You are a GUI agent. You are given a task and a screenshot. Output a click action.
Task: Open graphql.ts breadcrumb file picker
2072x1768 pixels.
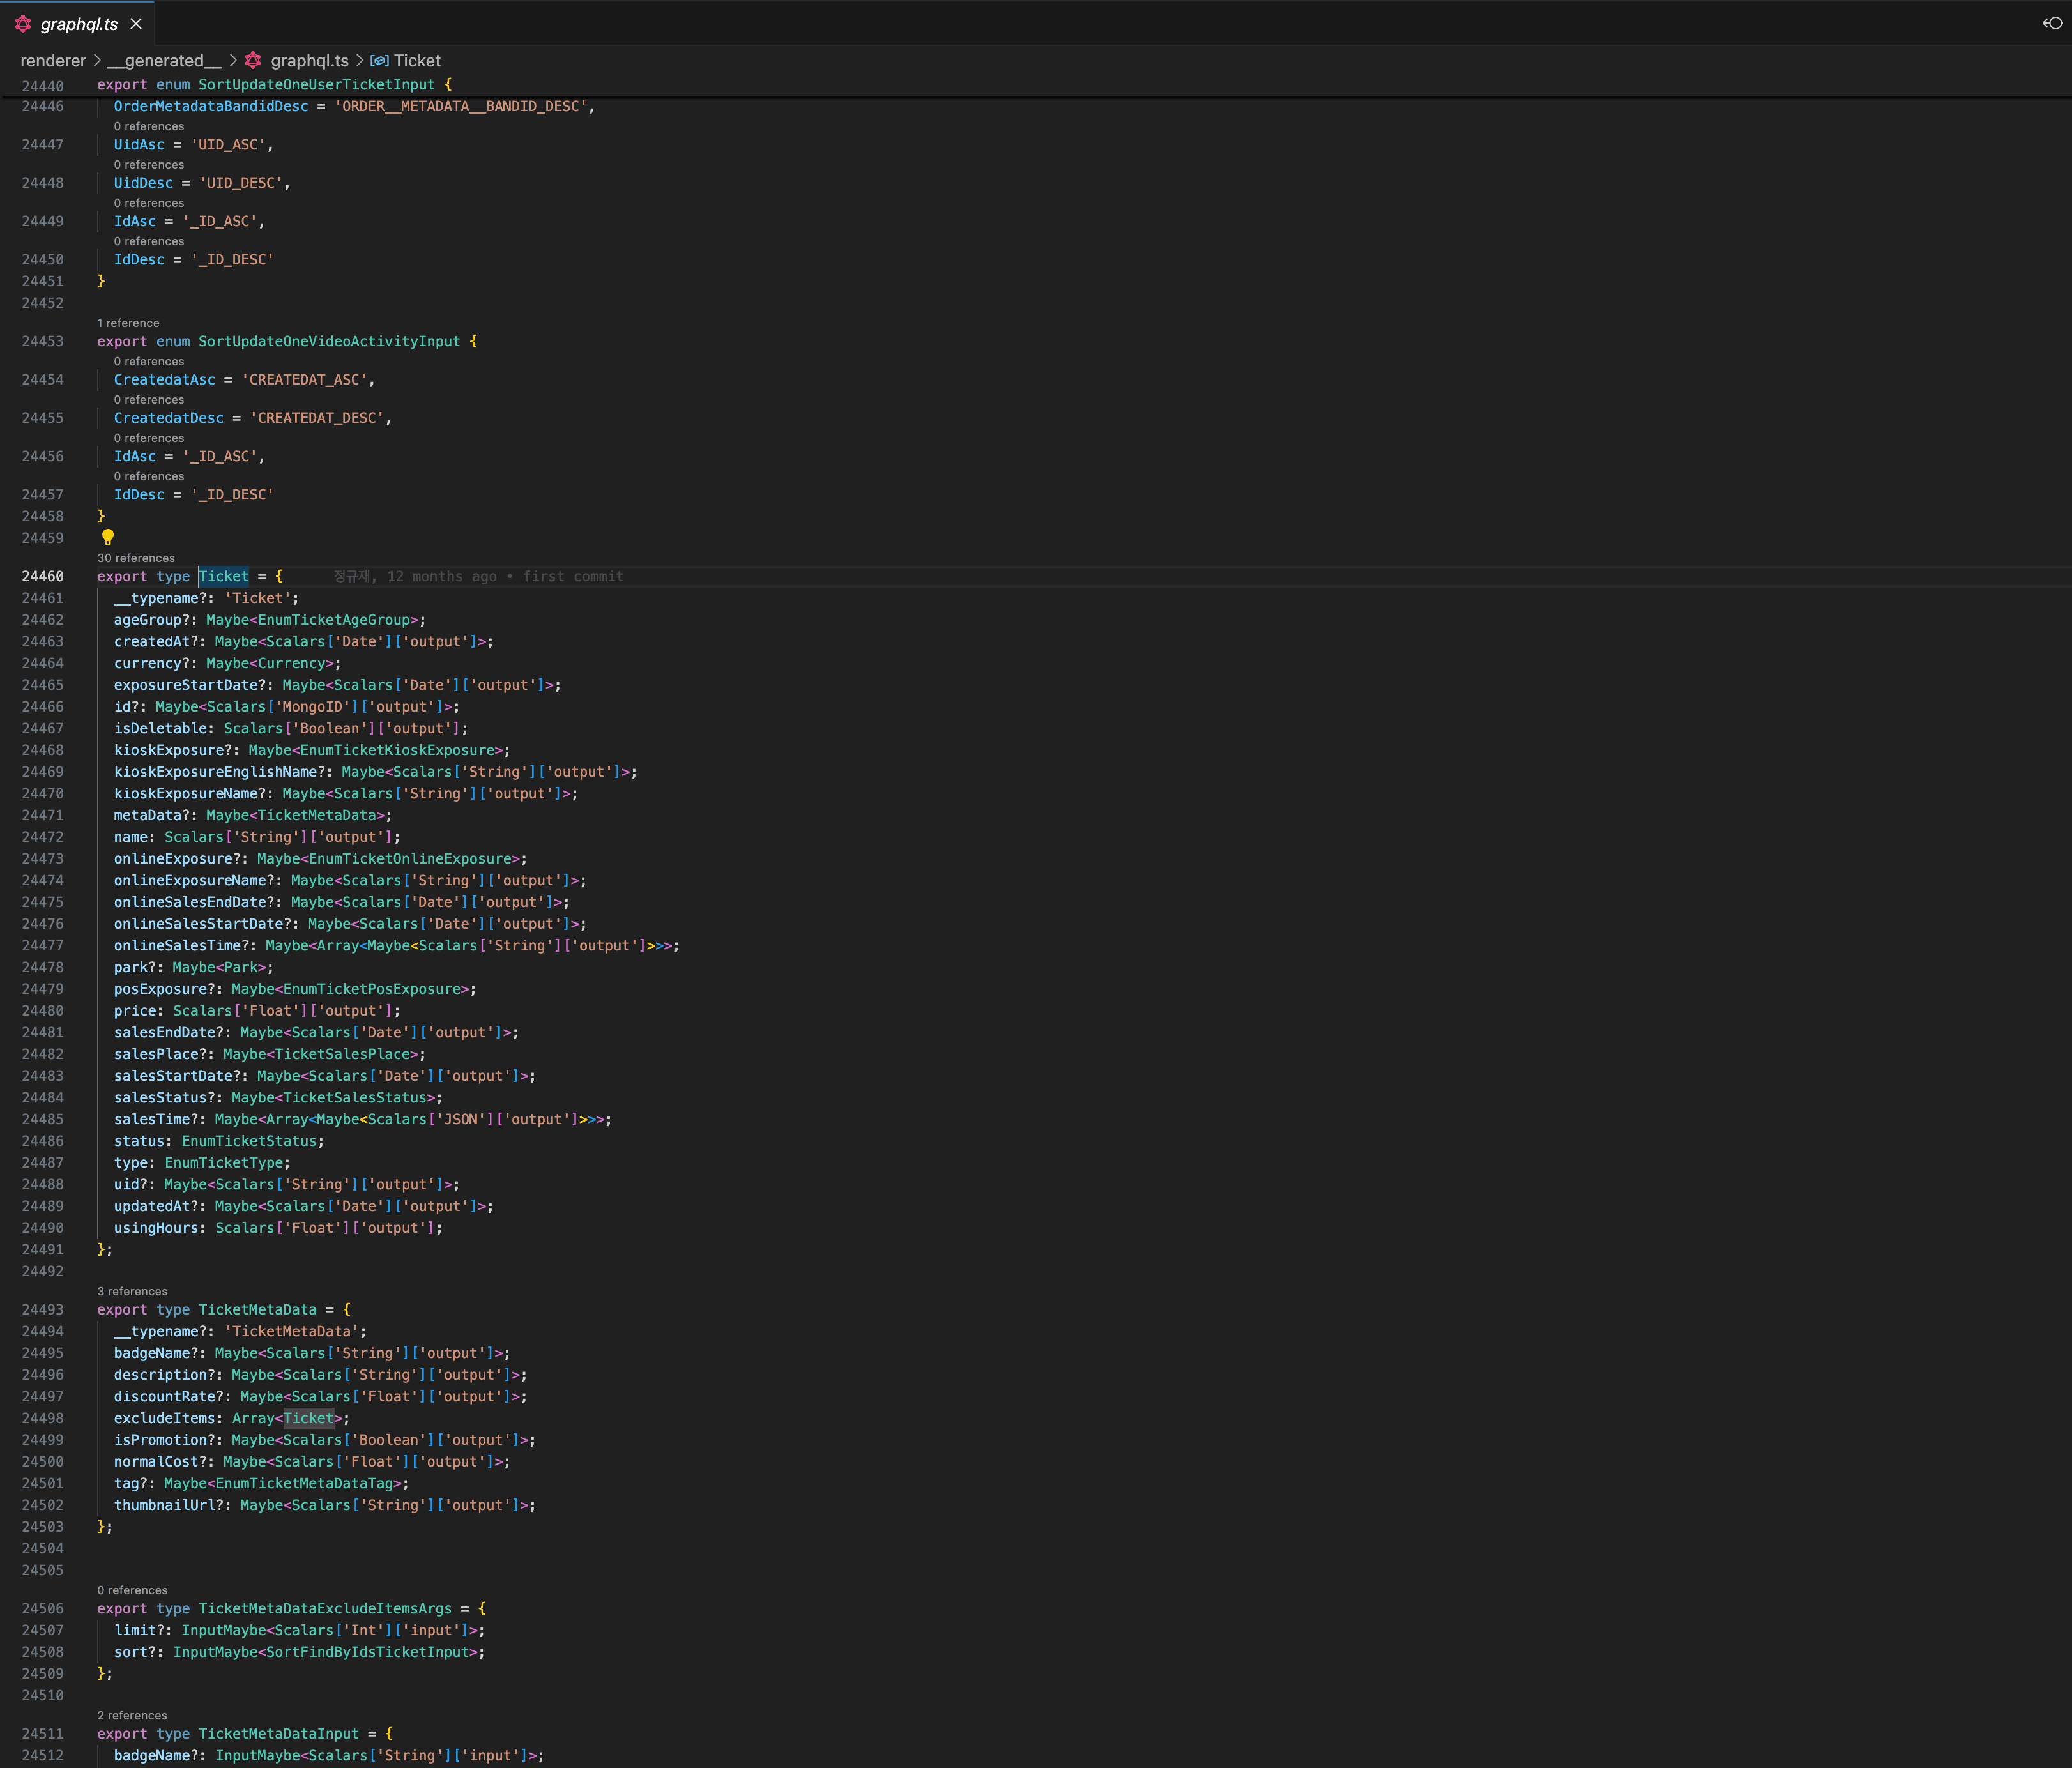point(309,61)
